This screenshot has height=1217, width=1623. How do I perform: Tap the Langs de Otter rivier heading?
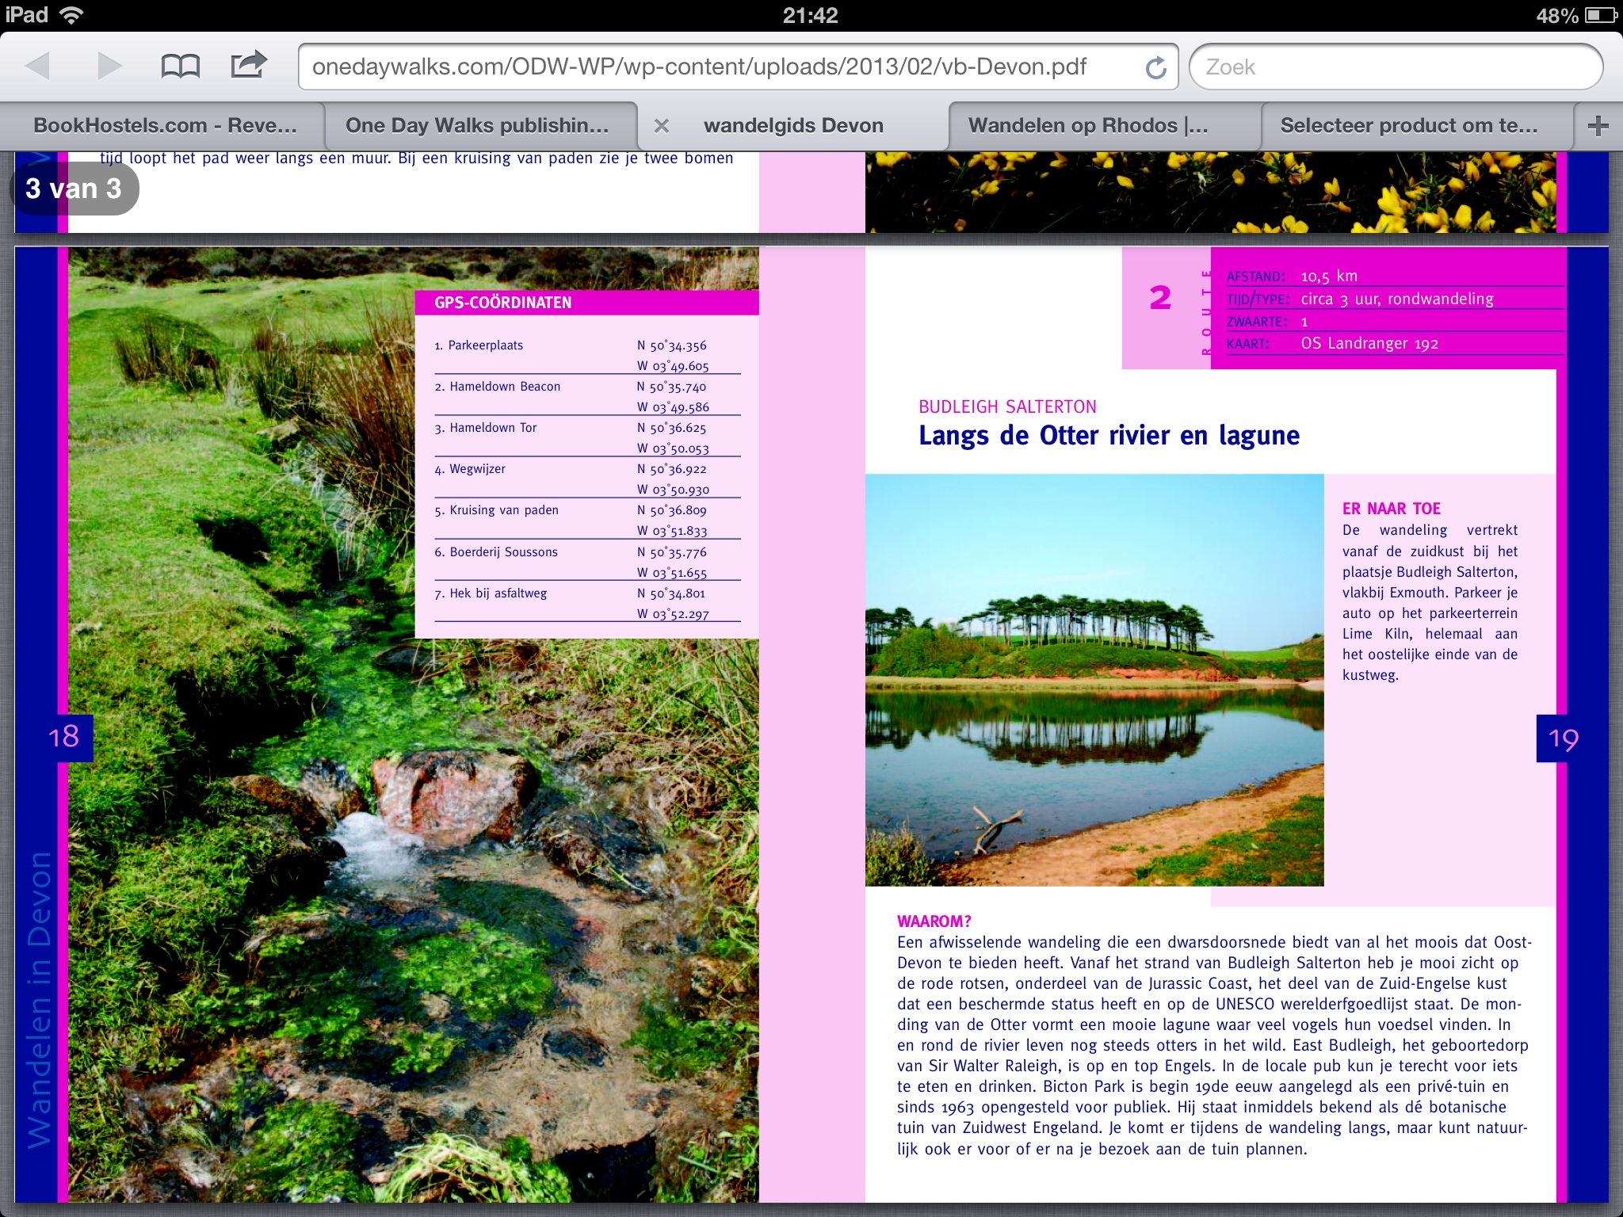[1109, 435]
